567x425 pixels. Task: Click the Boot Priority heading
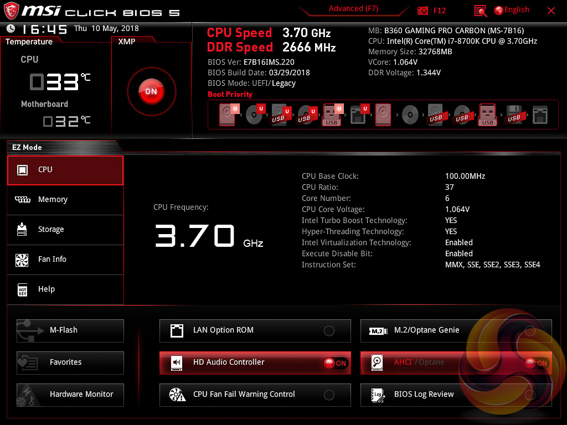(x=230, y=94)
